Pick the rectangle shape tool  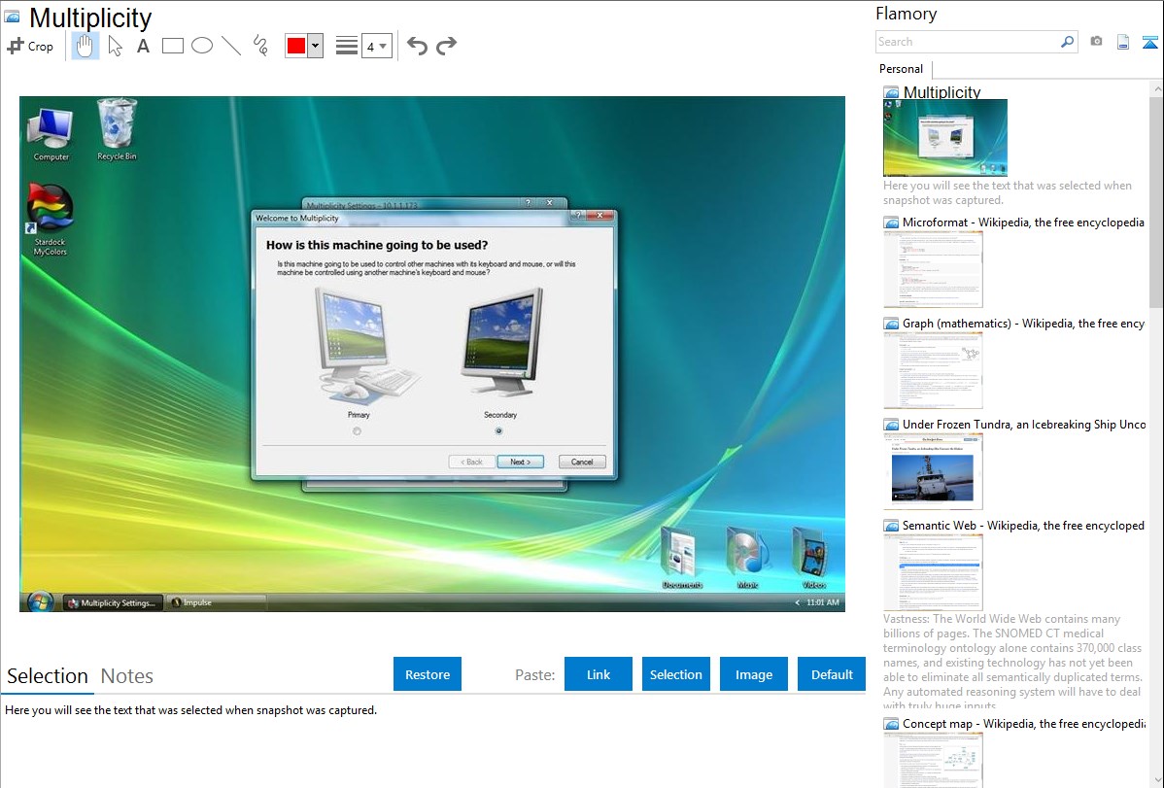pyautogui.click(x=173, y=46)
